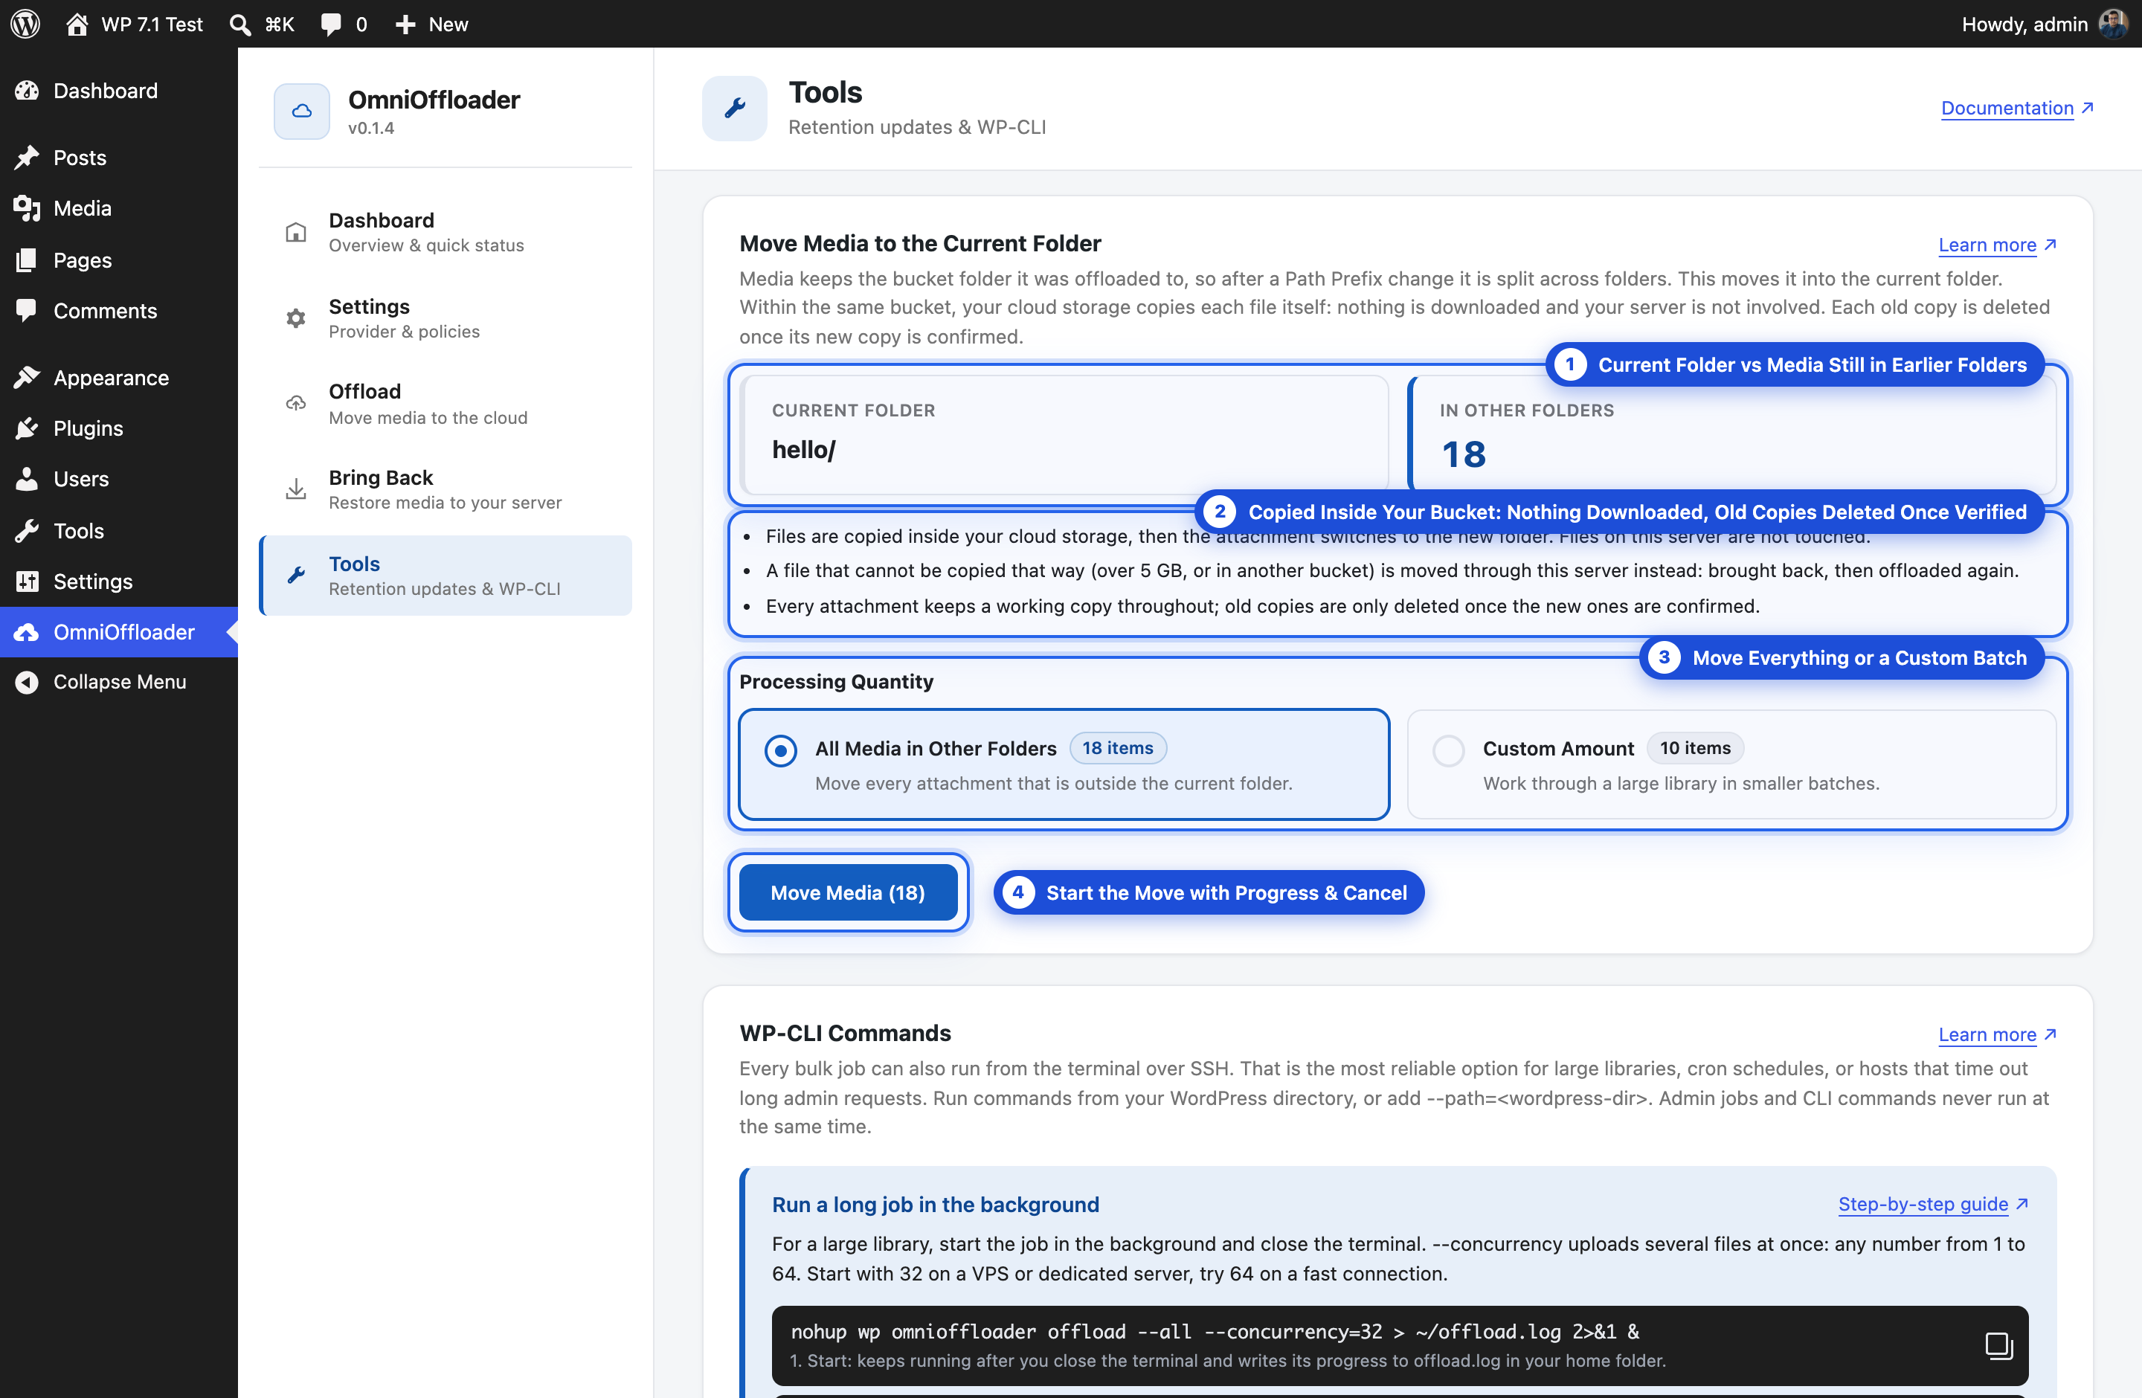Click the Media library icon

[x=27, y=209]
